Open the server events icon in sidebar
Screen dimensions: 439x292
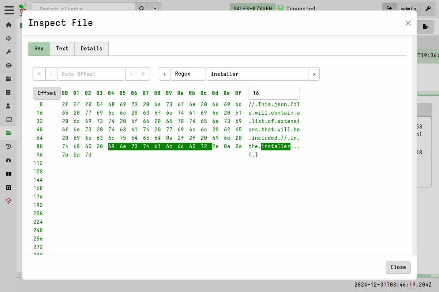(x=8, y=79)
